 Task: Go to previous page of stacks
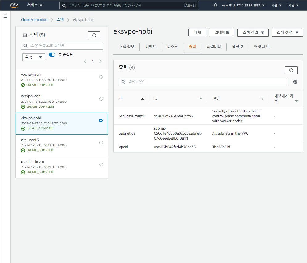point(85,61)
